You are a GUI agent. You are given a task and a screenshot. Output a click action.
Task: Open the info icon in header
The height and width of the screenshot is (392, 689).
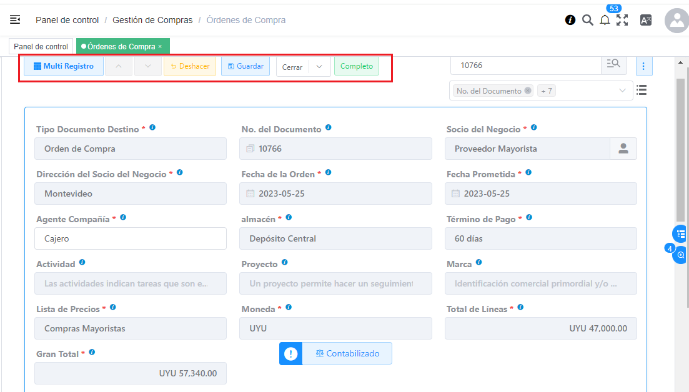tap(570, 20)
